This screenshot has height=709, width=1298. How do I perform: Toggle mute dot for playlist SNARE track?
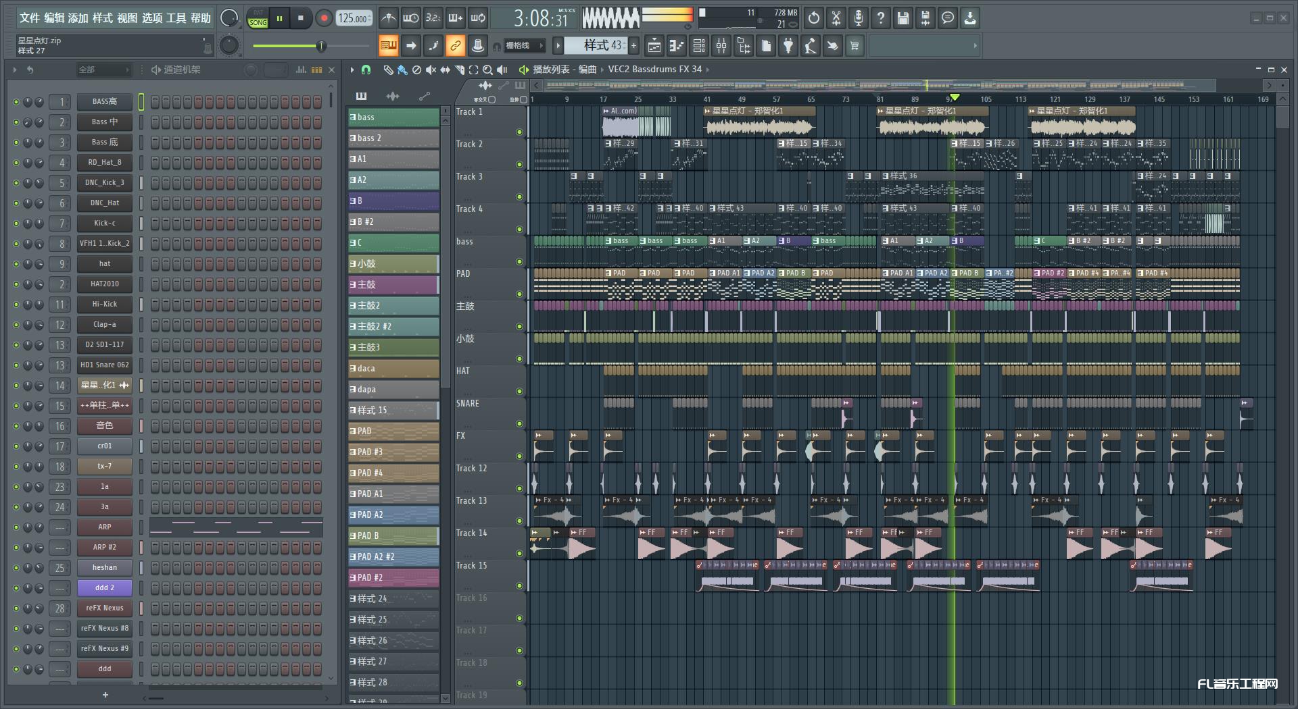pos(519,424)
